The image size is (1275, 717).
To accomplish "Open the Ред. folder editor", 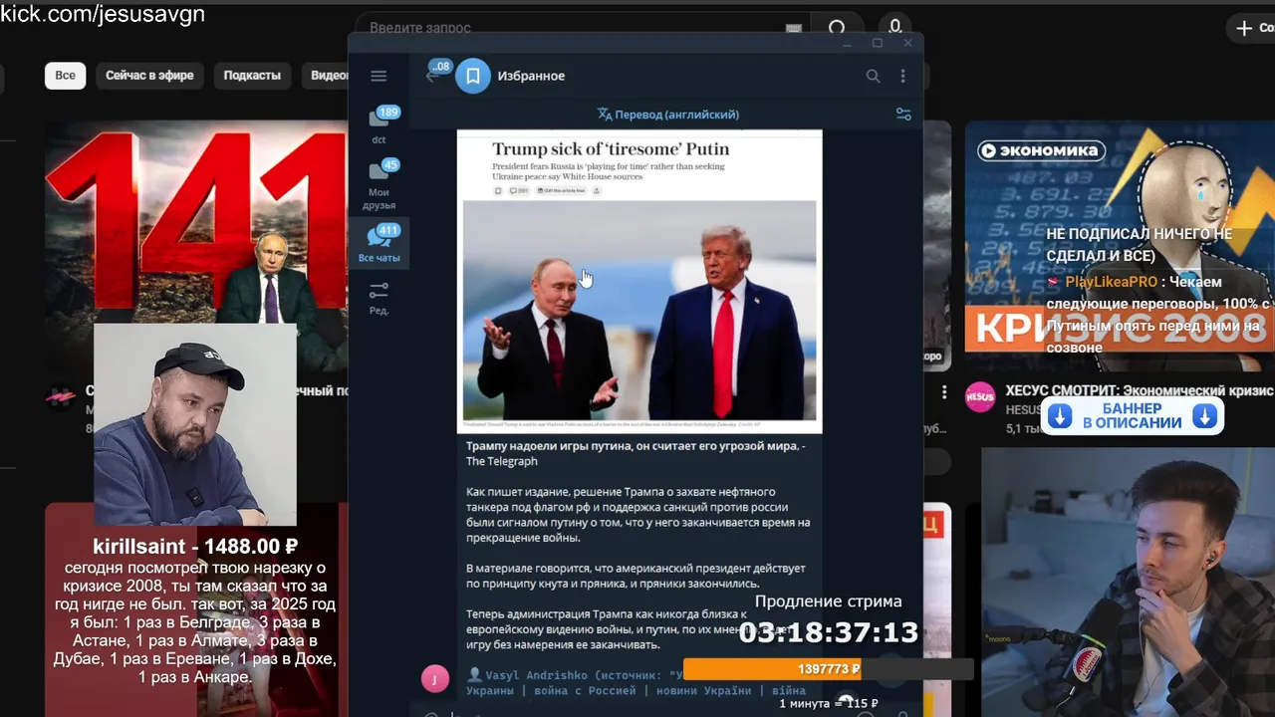I will click(x=380, y=298).
